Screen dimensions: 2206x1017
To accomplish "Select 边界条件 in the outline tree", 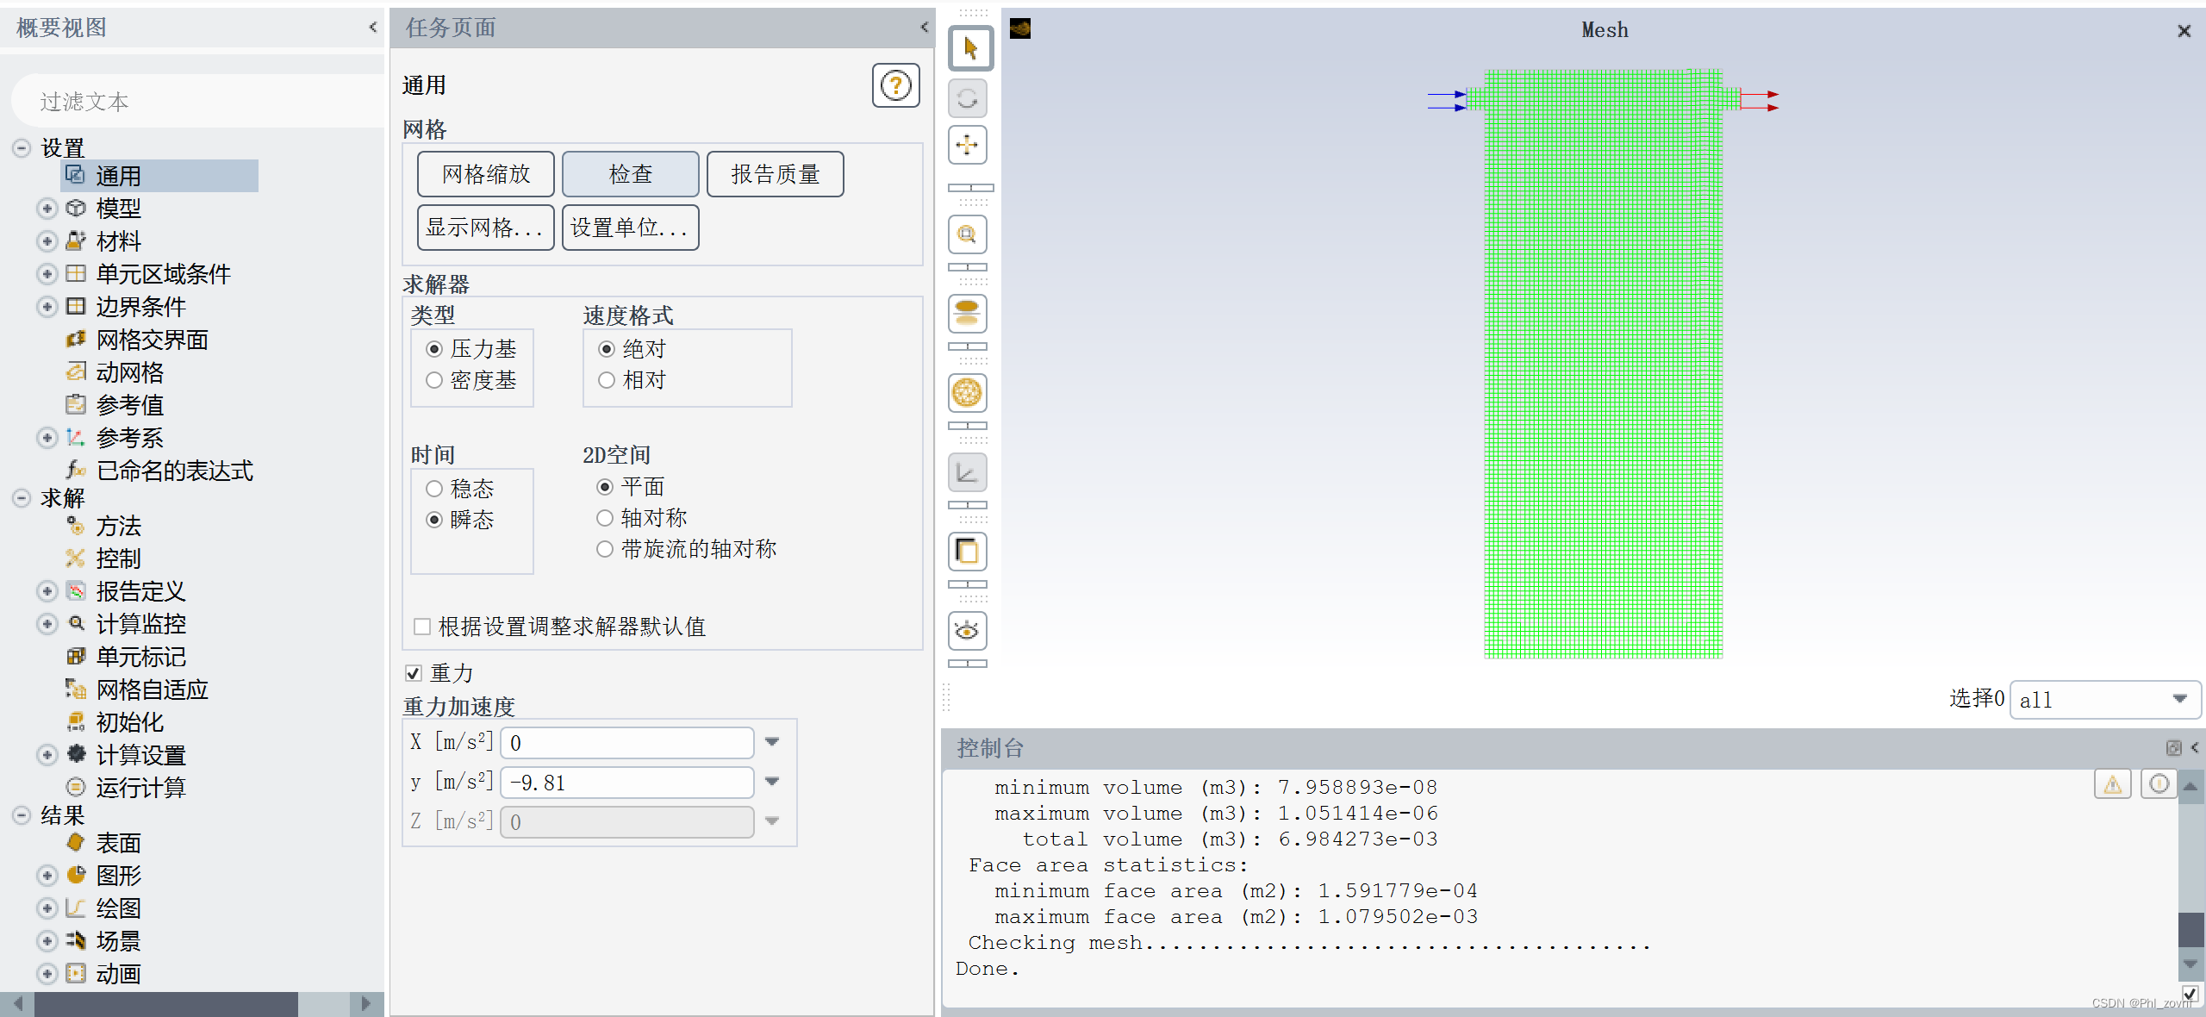I will click(x=140, y=307).
